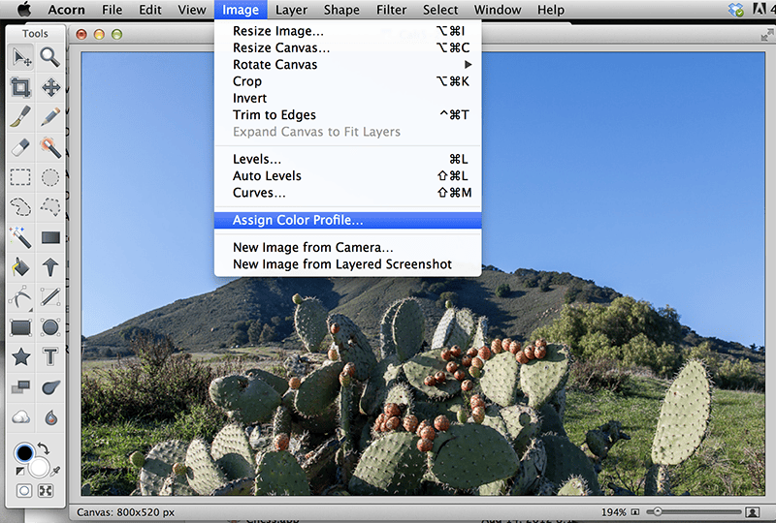Expand the Rotate Canvas submenu

click(x=348, y=64)
